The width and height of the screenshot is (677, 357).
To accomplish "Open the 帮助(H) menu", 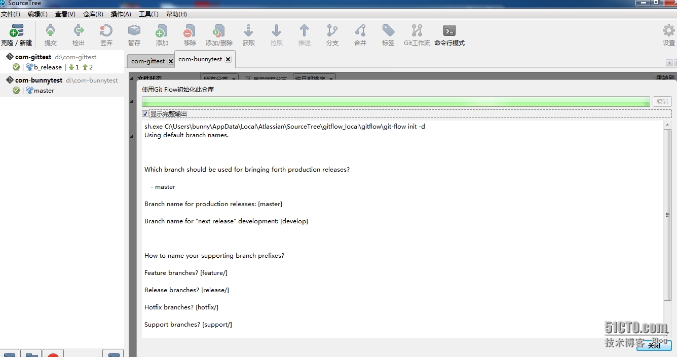I will click(x=176, y=14).
